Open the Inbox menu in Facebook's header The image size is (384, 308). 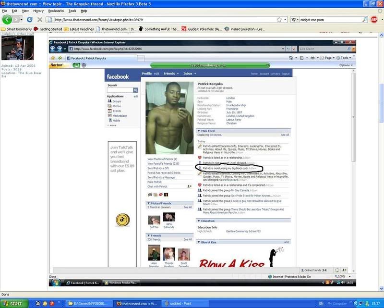click(x=190, y=74)
